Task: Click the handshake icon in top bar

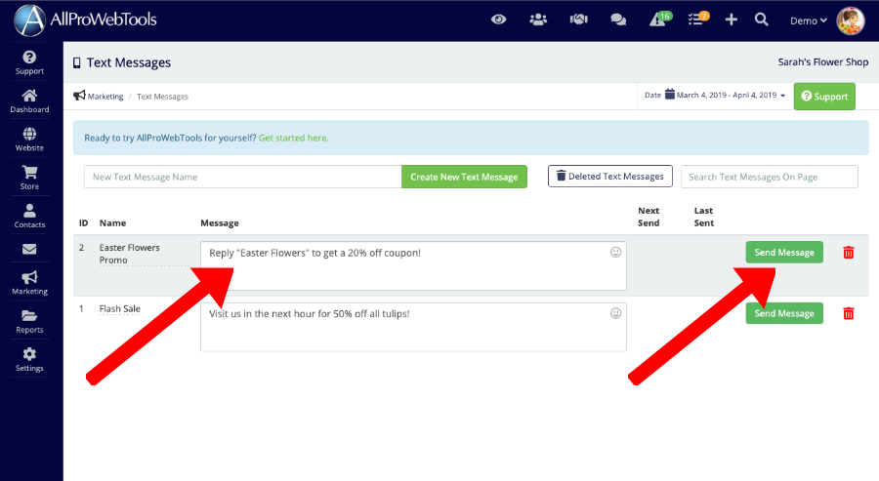Action: point(578,20)
